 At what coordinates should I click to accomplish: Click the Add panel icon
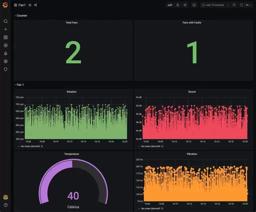coord(170,5)
